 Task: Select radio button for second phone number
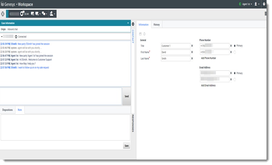[235, 52]
